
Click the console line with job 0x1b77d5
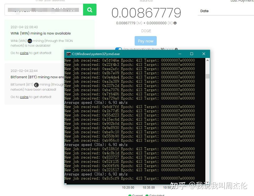(129, 111)
